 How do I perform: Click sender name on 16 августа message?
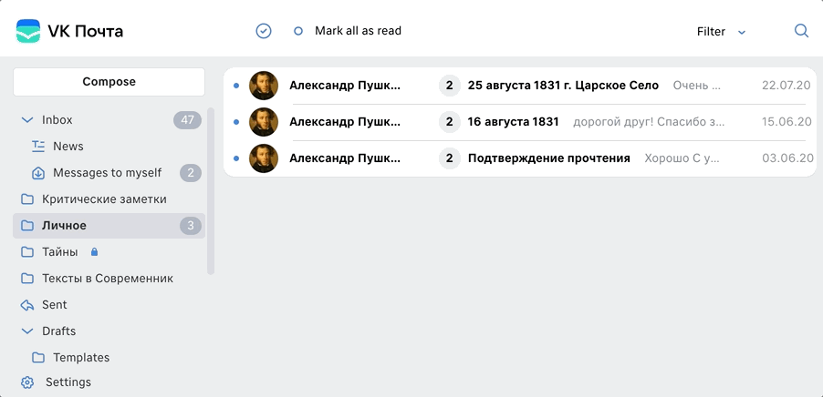[345, 122]
